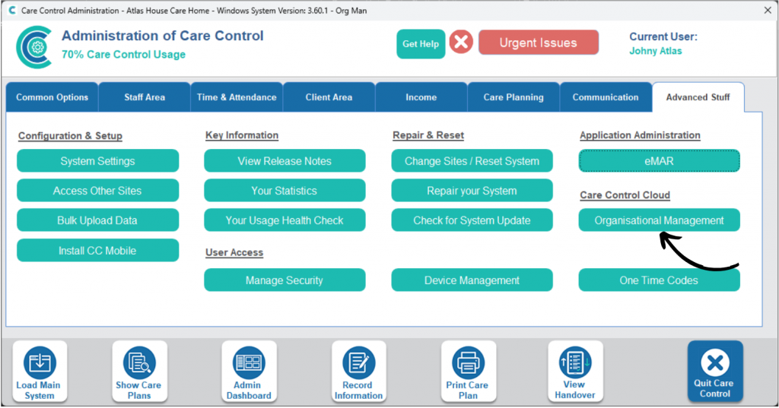
Task: Click the Administration of Care Control title
Action: coord(163,36)
